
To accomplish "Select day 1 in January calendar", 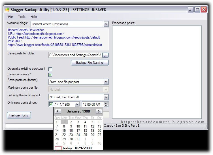I will coord(64,122).
